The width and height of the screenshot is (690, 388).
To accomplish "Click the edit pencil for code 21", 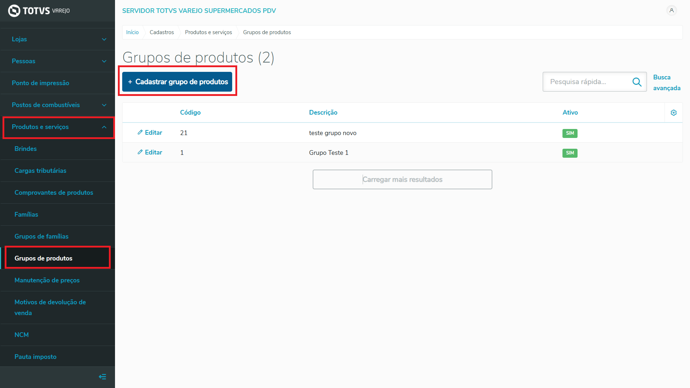I will [x=140, y=133].
